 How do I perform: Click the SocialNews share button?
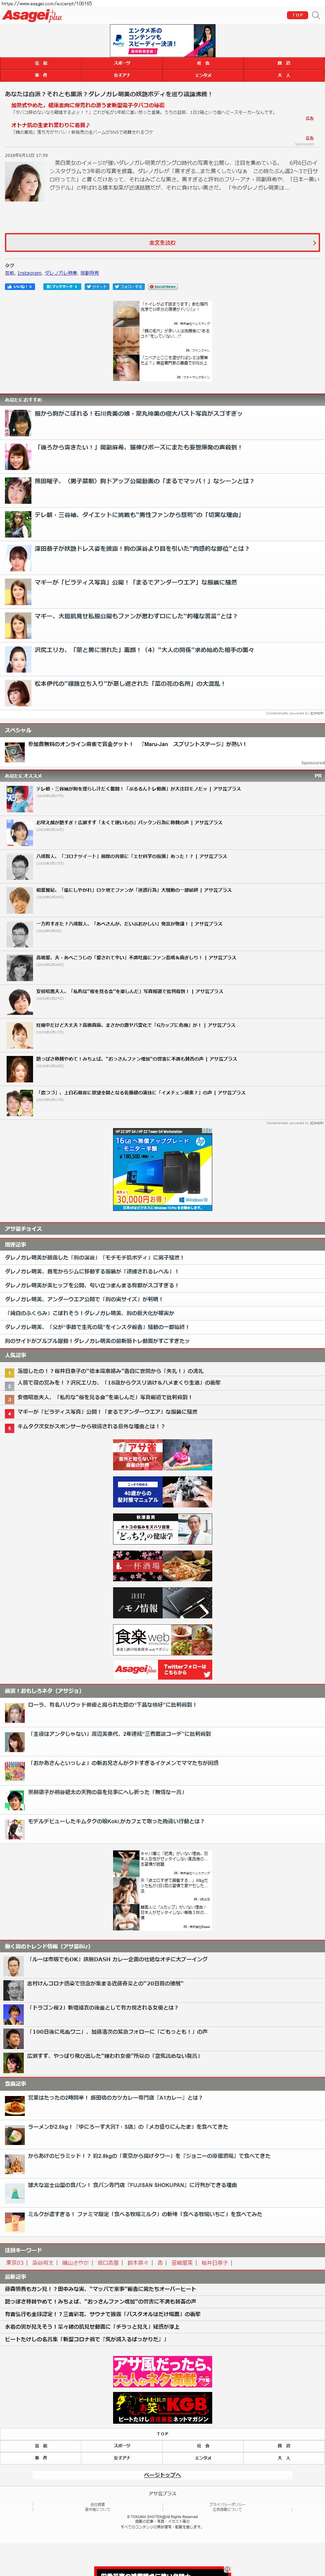click(163, 287)
